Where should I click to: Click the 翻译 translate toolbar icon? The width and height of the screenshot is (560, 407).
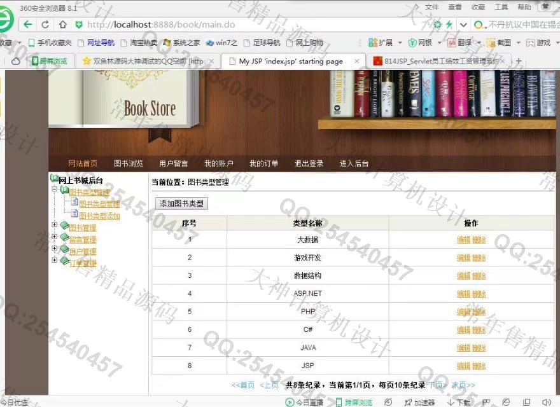[x=459, y=43]
